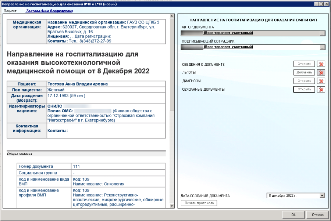Viewport: 331px width, 221px height.
Task: Click the Социальная группа row label
Action: pyautogui.click(x=38, y=173)
